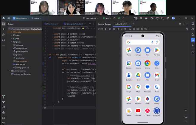196x125 pixels.
Task: Open the Gemini sparkle icon in right sidebar
Action: pos(193,45)
